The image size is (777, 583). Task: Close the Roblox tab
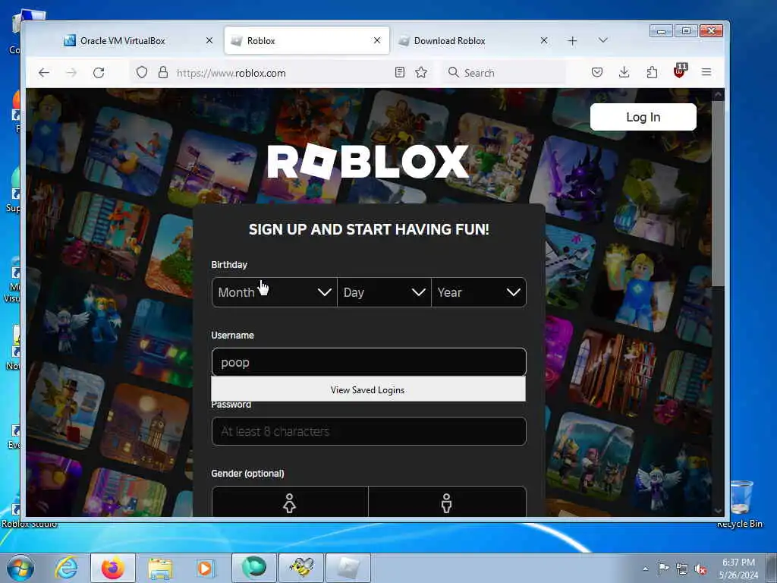coord(377,41)
